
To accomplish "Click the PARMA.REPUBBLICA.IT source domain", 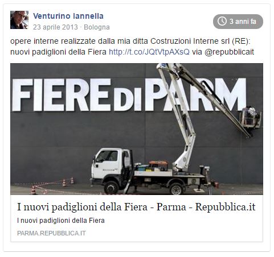I will pos(51,233).
